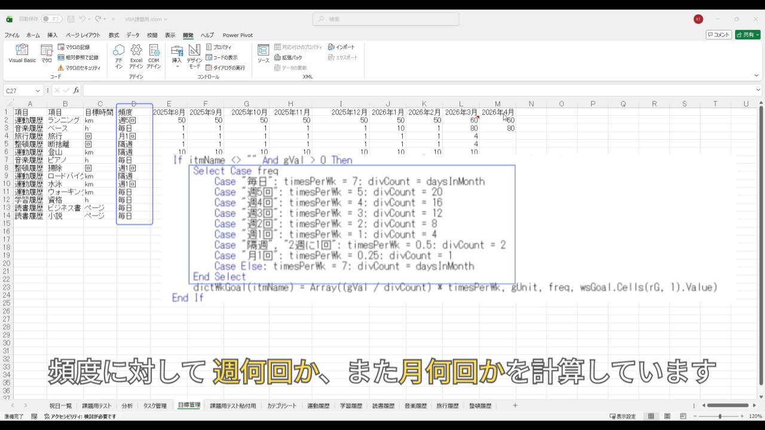
Task: Toggle Design Mode in the Controls group
Action: [194, 56]
